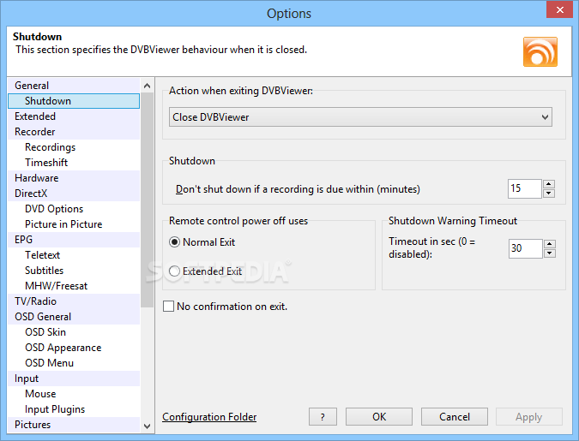The height and width of the screenshot is (441, 579).
Task: Open the Mouse options page
Action: pos(74,393)
